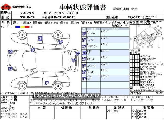Click the exterior color code [U25]
Screen dimensions: 164x123
pos(12,103)
